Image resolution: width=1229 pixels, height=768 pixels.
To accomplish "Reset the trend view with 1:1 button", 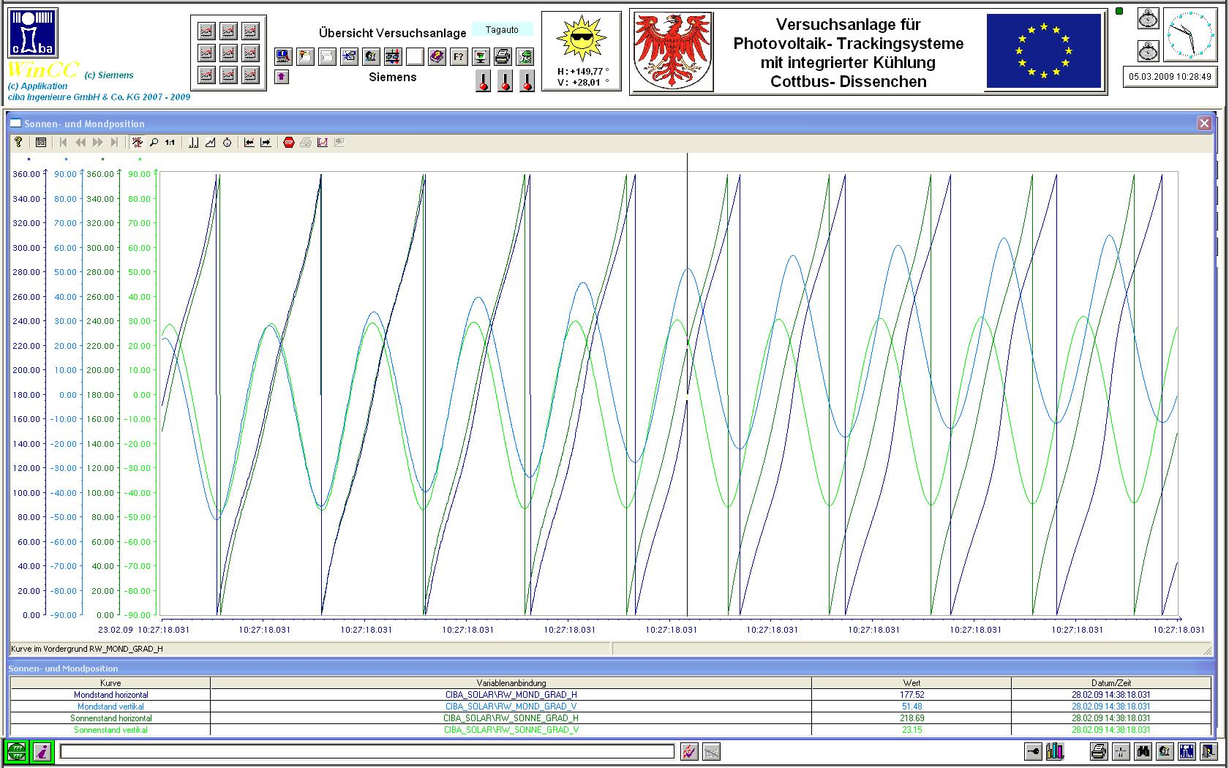I will click(170, 143).
